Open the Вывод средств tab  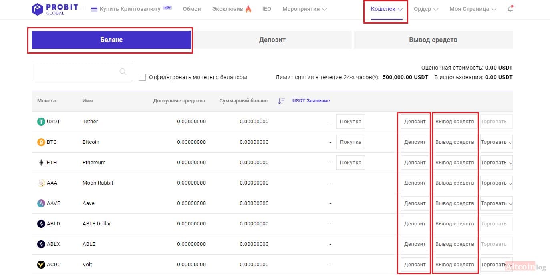pos(433,40)
